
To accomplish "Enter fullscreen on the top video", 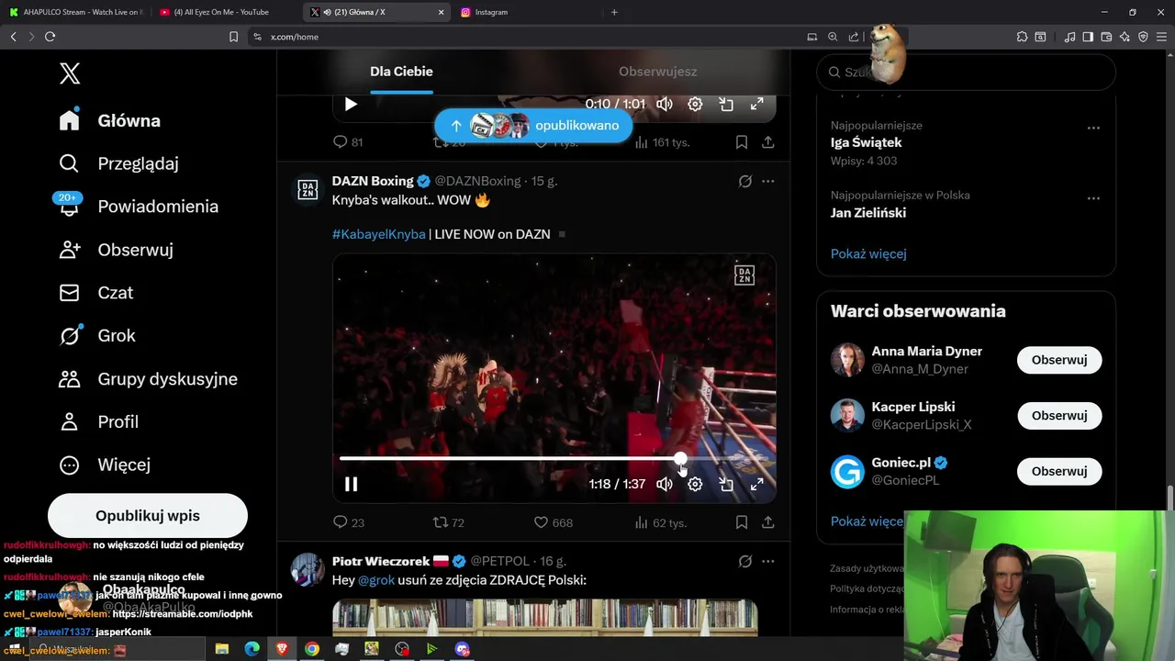I will tap(756, 105).
